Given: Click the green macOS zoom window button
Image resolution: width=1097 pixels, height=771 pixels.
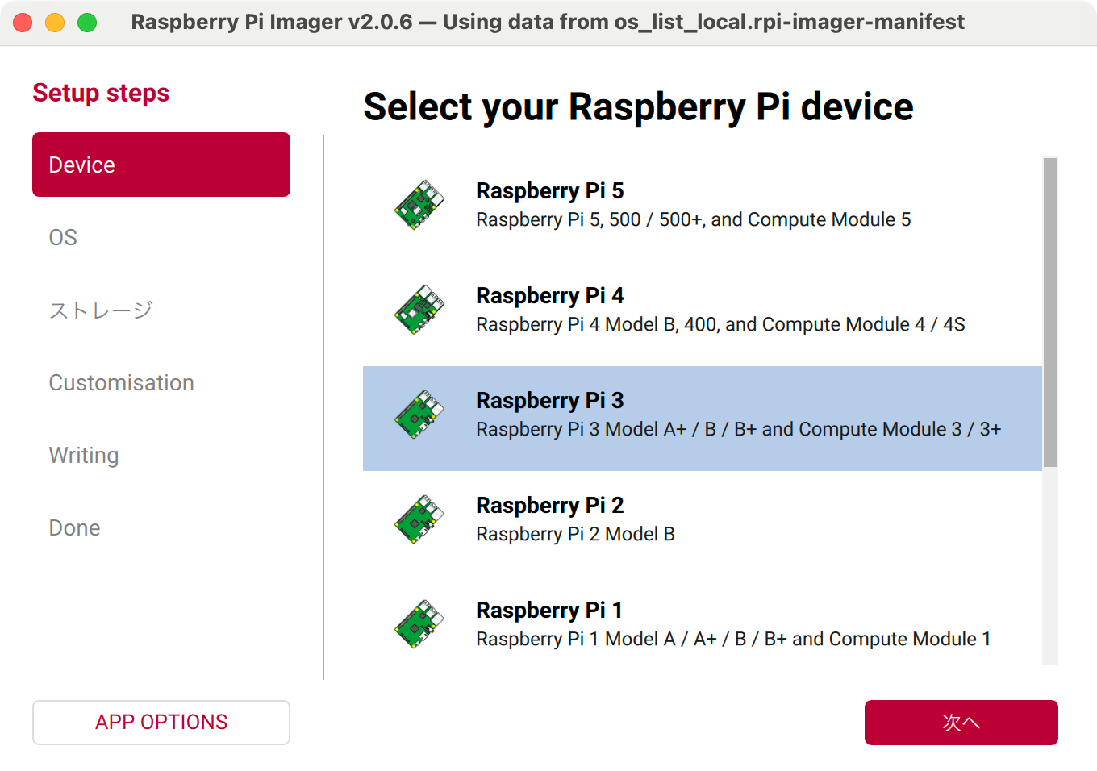Looking at the screenshot, I should tap(87, 23).
